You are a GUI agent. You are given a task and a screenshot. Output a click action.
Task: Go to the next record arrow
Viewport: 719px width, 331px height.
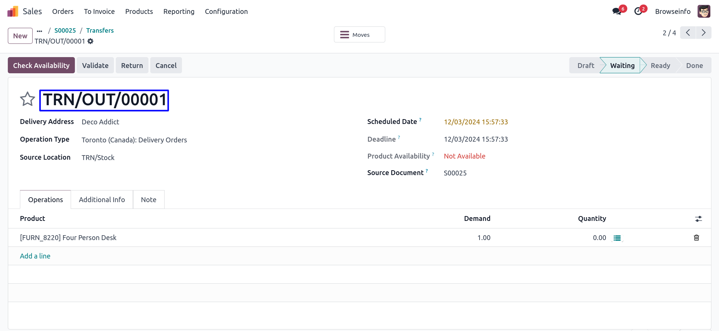click(703, 33)
